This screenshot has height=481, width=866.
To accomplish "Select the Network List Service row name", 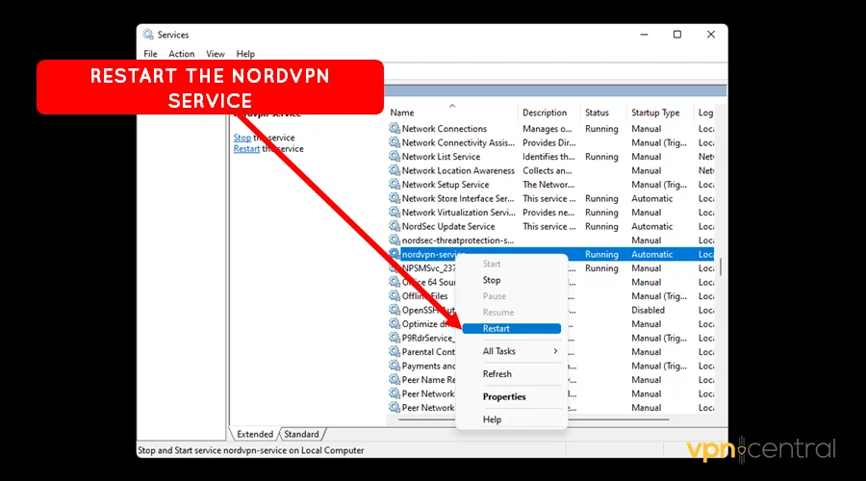I will (441, 156).
